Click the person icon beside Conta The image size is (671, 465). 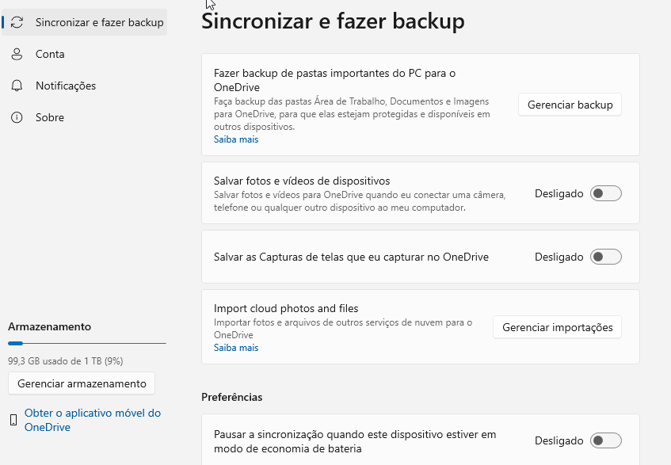pyautogui.click(x=17, y=55)
